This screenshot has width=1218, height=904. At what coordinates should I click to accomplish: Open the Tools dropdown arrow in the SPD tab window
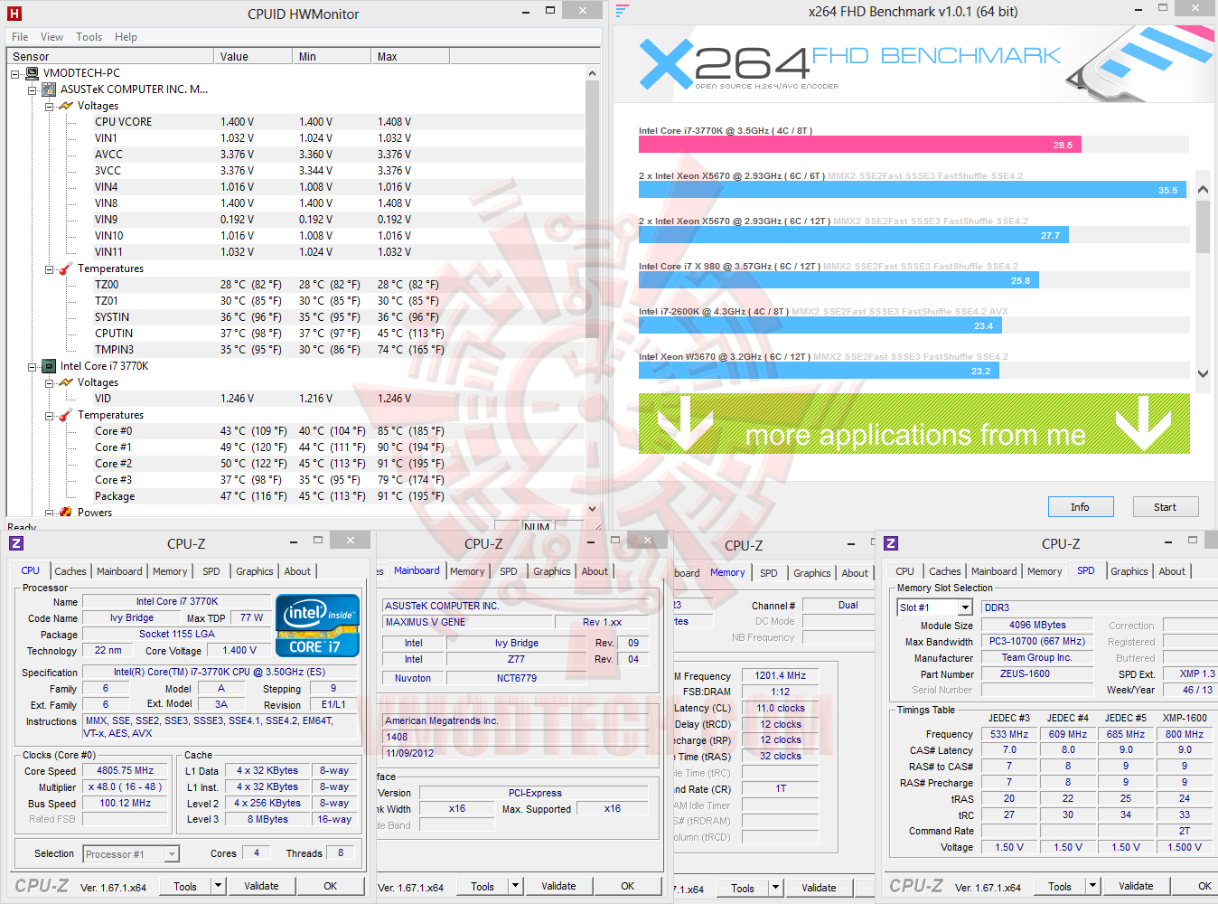point(1092,886)
